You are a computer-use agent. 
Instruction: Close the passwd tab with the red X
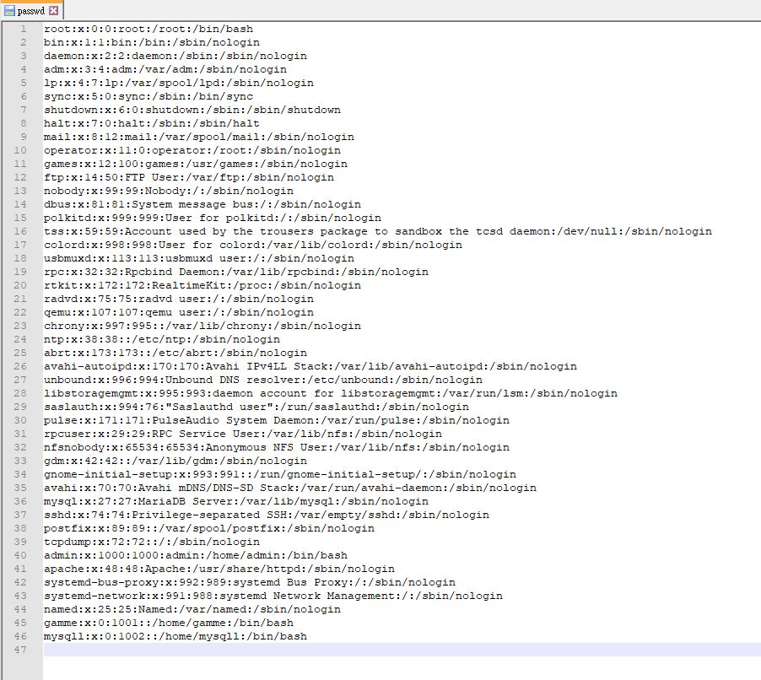tap(54, 10)
